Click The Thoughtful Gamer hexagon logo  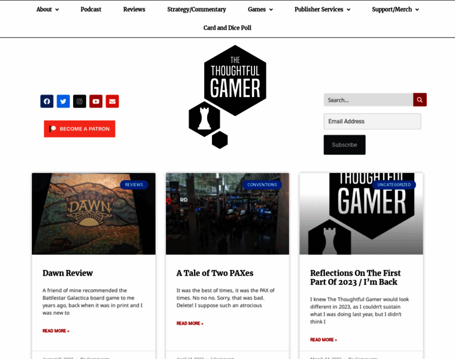pyautogui.click(x=227, y=96)
